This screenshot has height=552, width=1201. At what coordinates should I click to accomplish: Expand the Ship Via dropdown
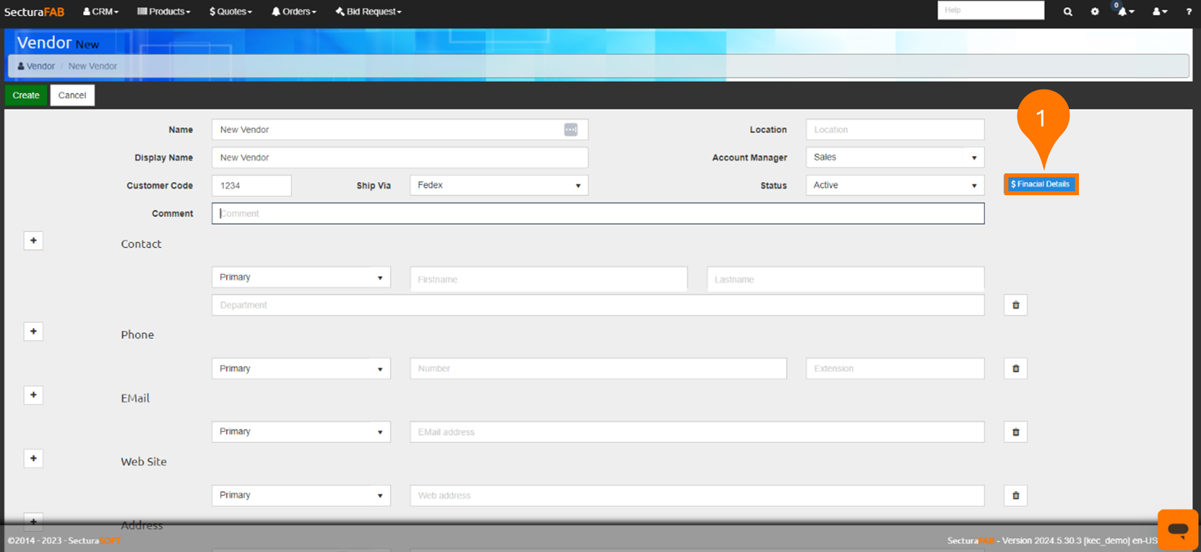click(499, 186)
